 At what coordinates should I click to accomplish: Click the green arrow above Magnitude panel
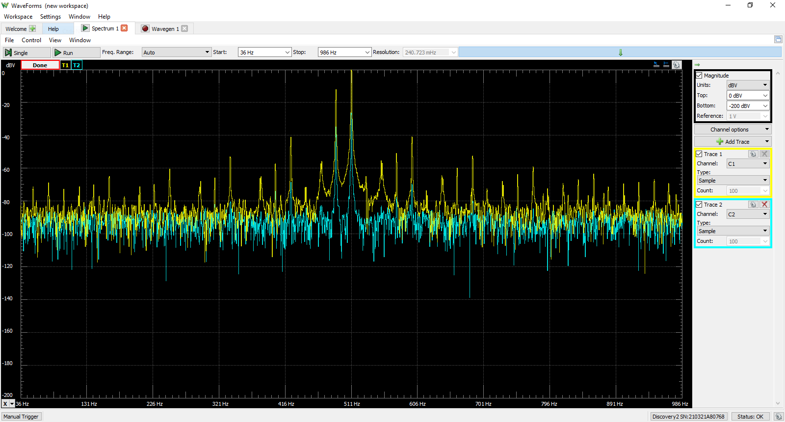pos(697,65)
